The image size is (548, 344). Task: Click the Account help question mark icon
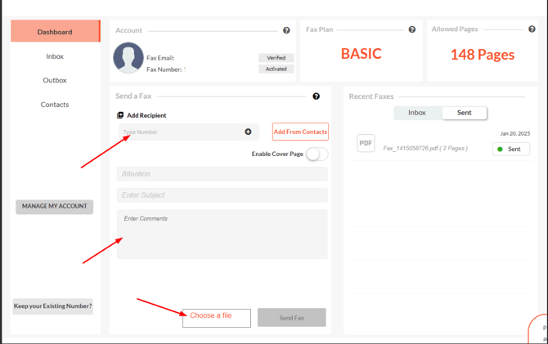click(286, 30)
